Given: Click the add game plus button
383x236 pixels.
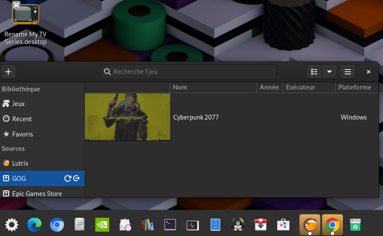Looking at the screenshot, I should click(8, 72).
